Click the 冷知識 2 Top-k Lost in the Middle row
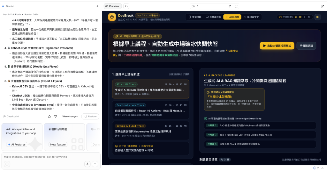 [x=260, y=135]
